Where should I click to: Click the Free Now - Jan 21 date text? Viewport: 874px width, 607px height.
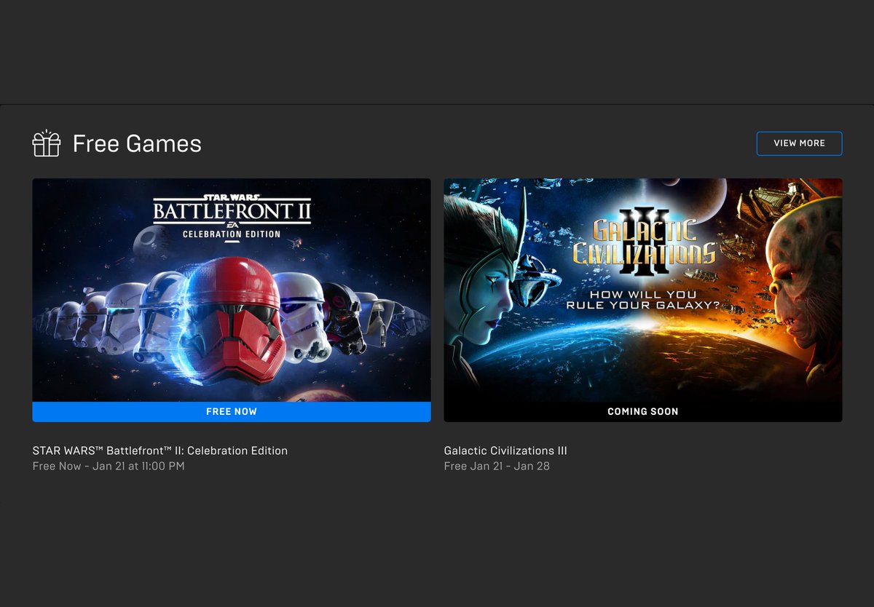pyautogui.click(x=109, y=466)
